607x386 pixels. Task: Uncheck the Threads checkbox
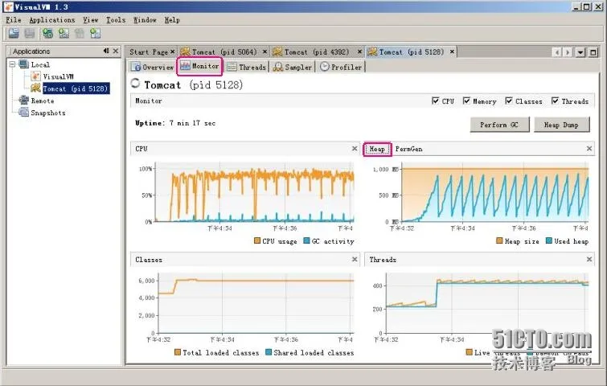point(555,101)
